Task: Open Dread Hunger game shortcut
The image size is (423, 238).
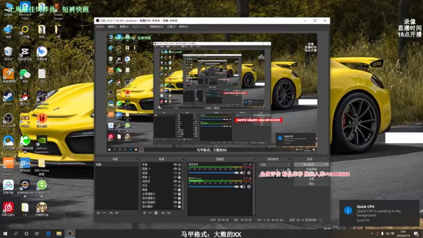Action: [58, 11]
